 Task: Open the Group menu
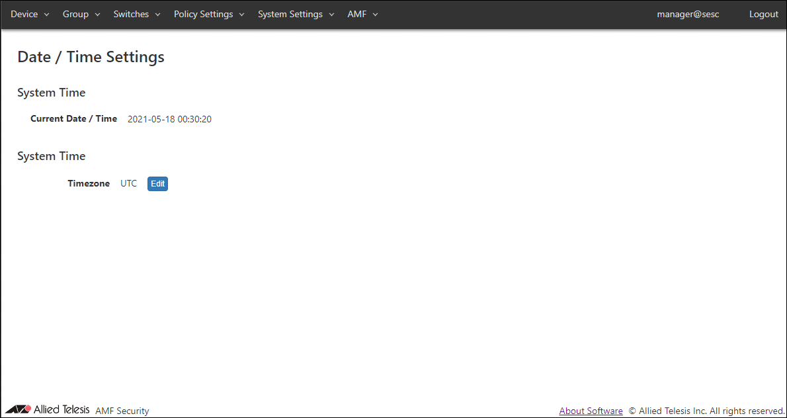coord(75,15)
